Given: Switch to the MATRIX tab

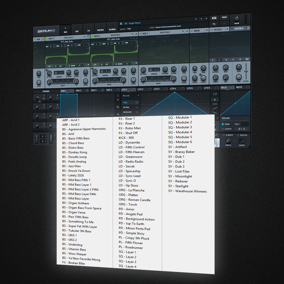Looking at the screenshot, I should (x=100, y=29).
